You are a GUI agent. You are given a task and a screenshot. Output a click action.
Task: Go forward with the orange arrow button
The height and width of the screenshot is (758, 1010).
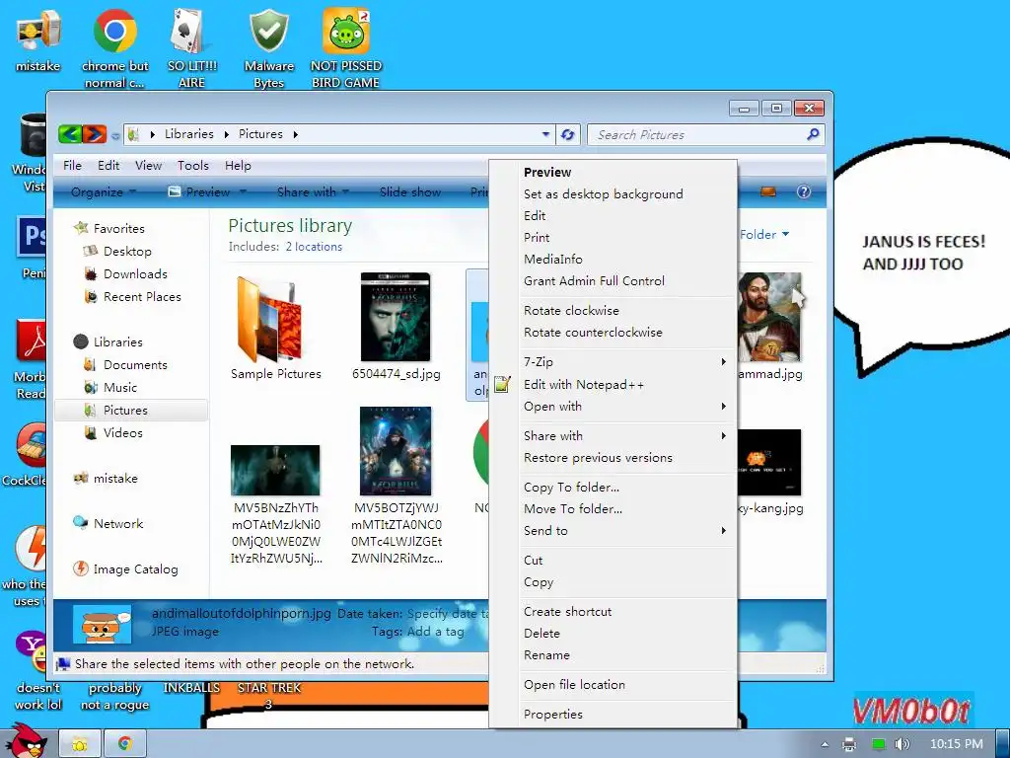[94, 134]
